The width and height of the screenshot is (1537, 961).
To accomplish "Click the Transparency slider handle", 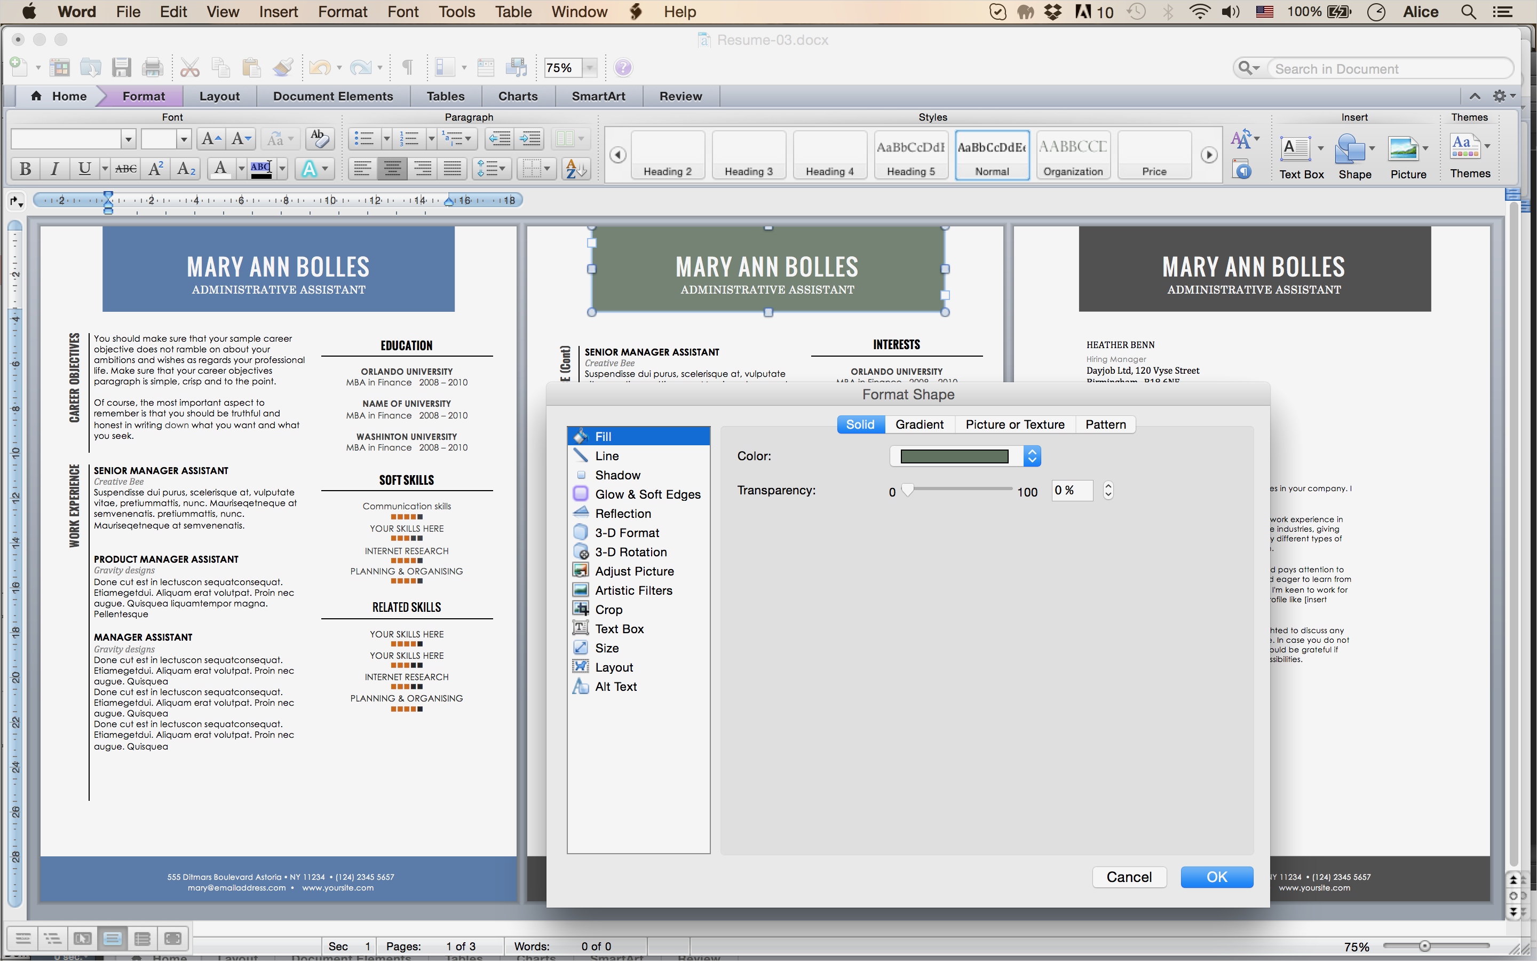I will pyautogui.click(x=908, y=490).
